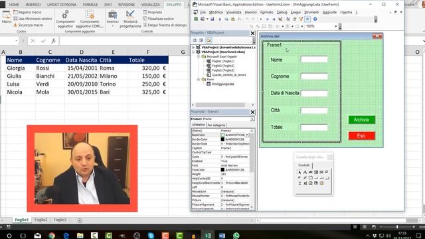425x239 pixels.
Task: Select the Frame tool in toolbox
Action: [310, 178]
